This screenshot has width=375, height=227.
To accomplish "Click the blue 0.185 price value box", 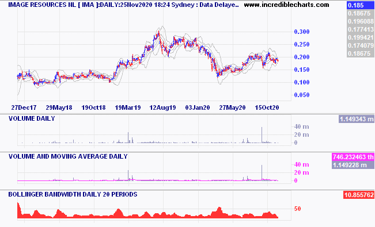I will [361, 5].
